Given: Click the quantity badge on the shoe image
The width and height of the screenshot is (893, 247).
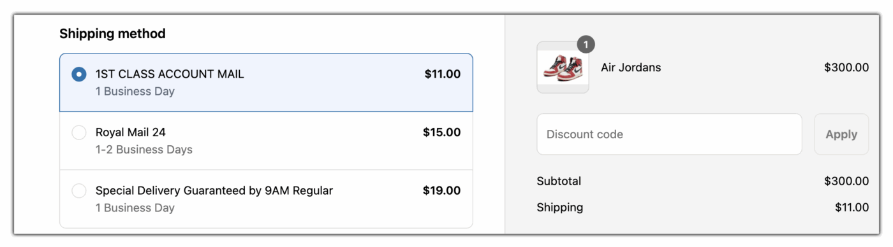Looking at the screenshot, I should [x=586, y=45].
